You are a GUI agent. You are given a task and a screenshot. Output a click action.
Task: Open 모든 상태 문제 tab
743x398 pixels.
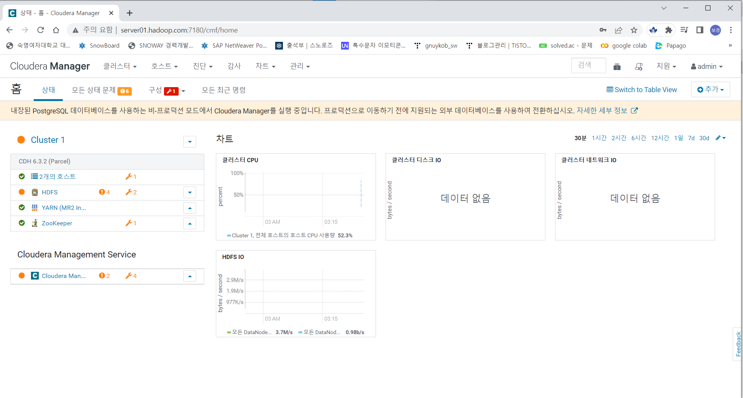click(x=102, y=90)
